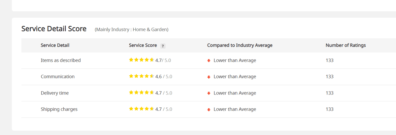The height and width of the screenshot is (135, 396).
Task: Click the red down arrow for Items as described
Action: click(209, 61)
